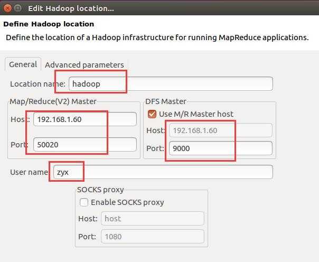This screenshot has width=319, height=262.
Task: Click the Edit Hadoop location title text
Action: [71, 8]
